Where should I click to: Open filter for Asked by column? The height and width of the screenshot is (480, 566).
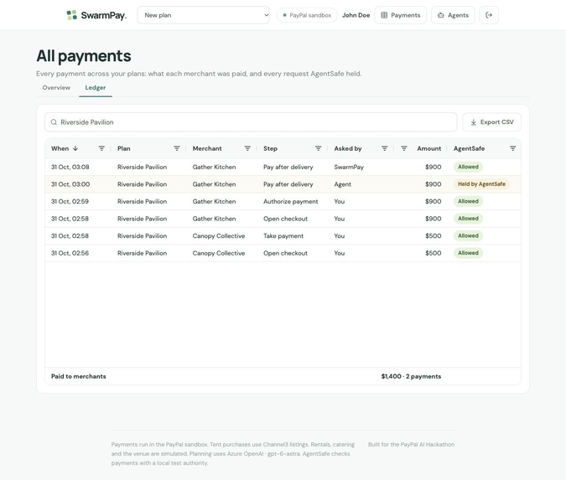coord(384,148)
